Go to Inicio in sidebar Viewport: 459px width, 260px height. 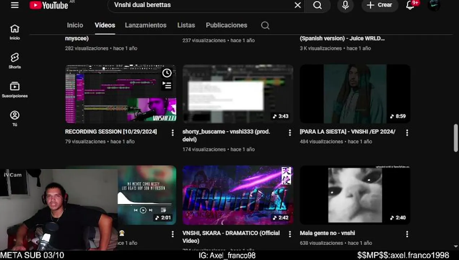14,32
